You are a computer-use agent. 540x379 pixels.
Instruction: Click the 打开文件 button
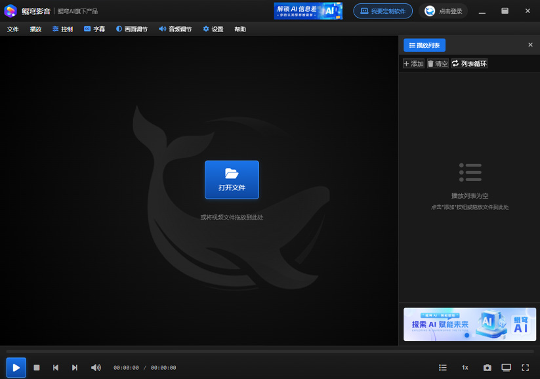coord(232,180)
